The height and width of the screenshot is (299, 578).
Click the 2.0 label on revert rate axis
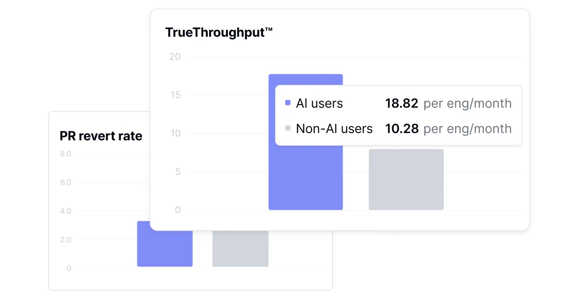[x=66, y=239]
